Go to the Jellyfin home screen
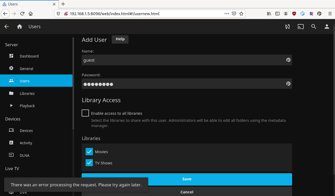 pos(19,26)
